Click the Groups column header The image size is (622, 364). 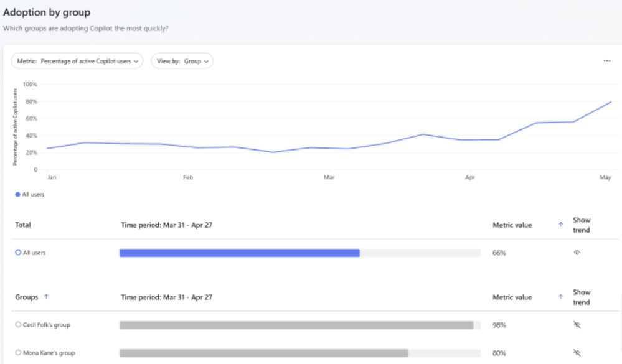click(27, 297)
